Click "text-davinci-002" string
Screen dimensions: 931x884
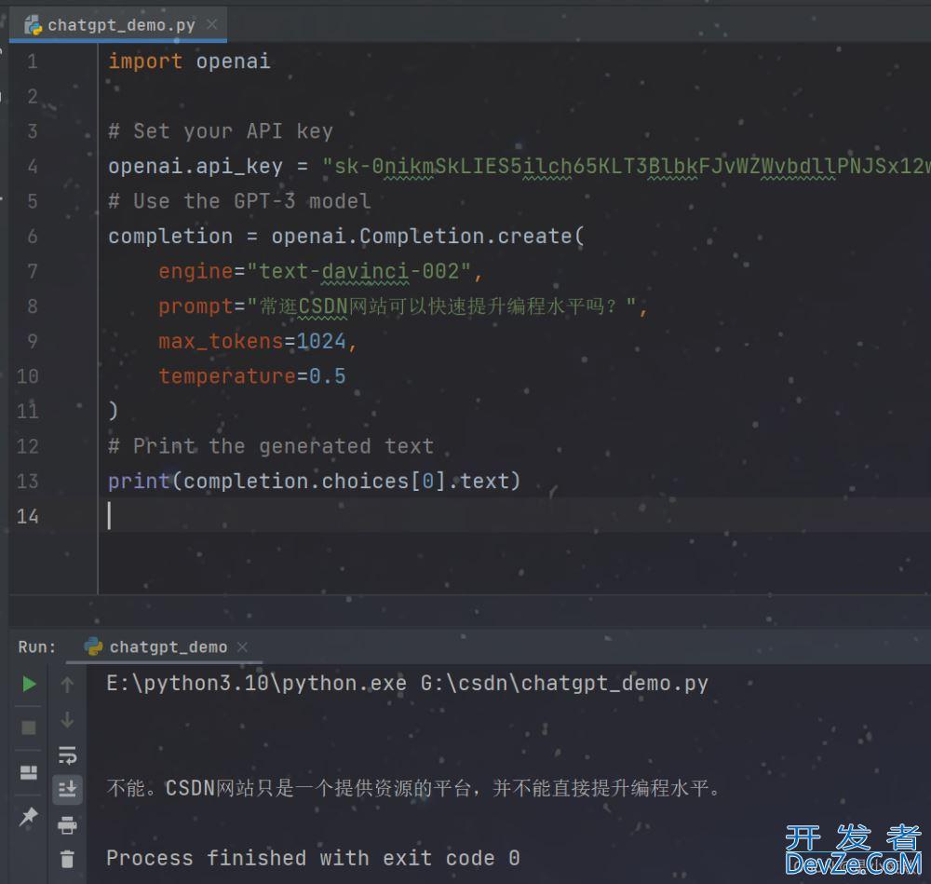click(x=359, y=271)
